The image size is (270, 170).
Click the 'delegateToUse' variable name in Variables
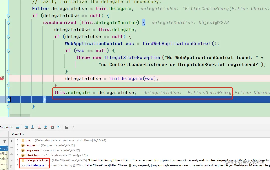click(x=37, y=160)
